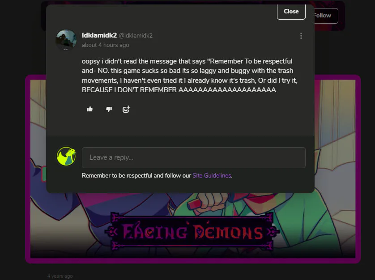Like the comment with thumbs up
This screenshot has height=280, width=375.
pos(89,109)
